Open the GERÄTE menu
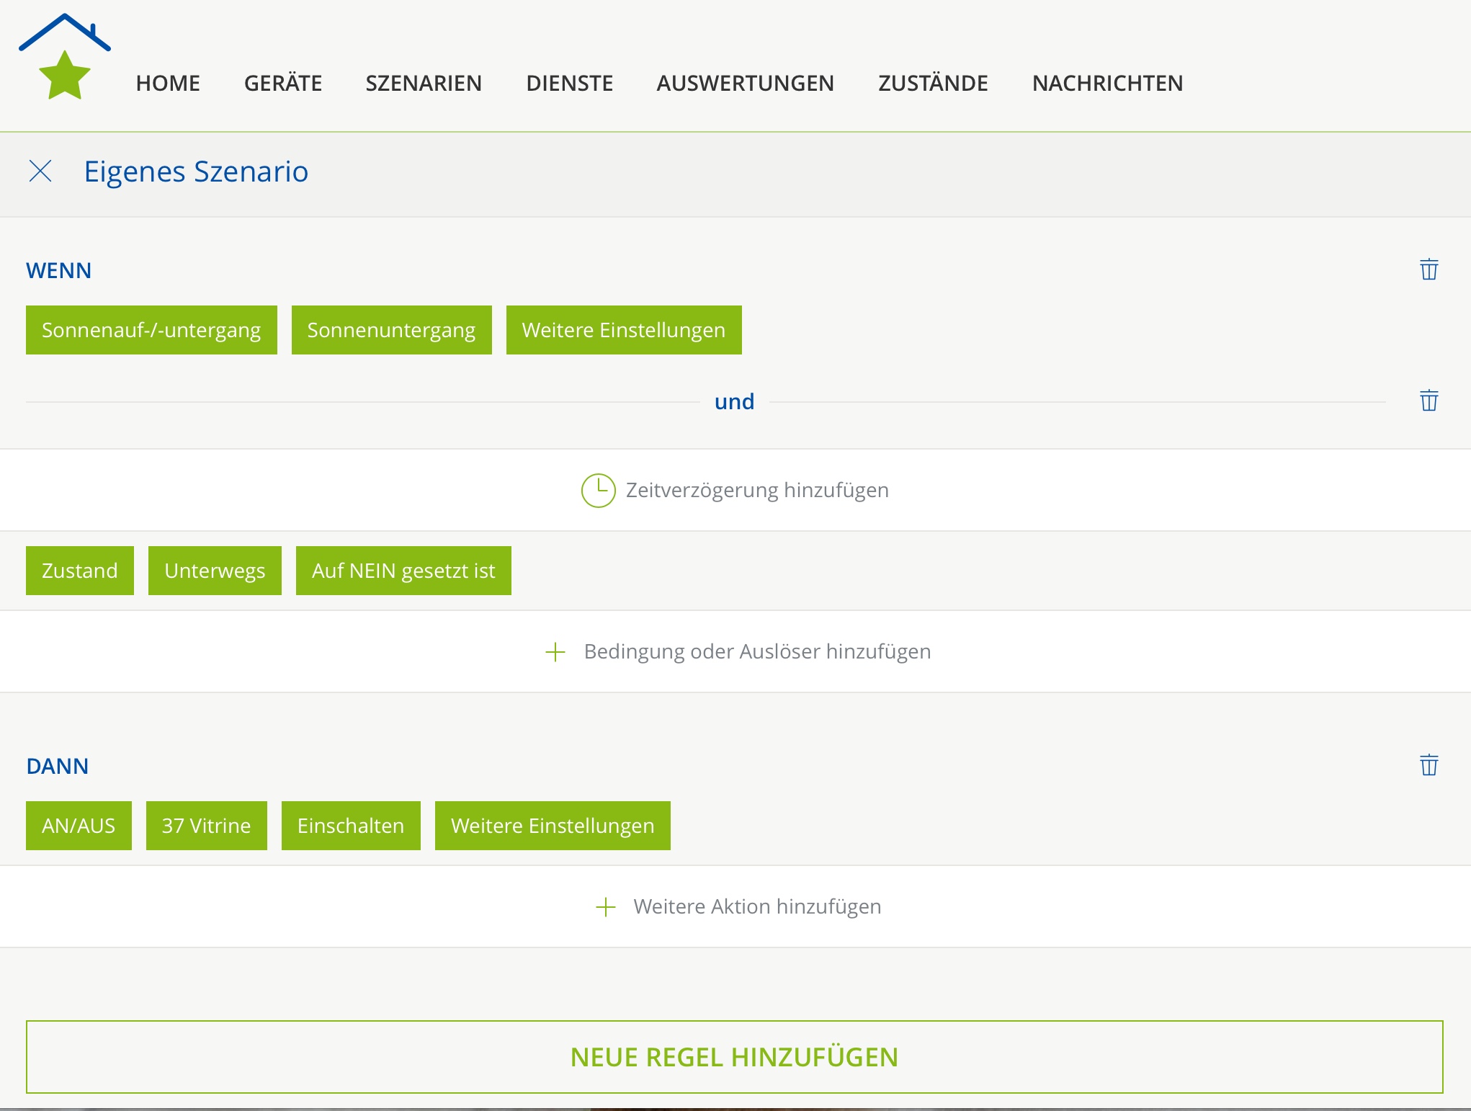Screen dimensions: 1471x1111 click(x=282, y=84)
